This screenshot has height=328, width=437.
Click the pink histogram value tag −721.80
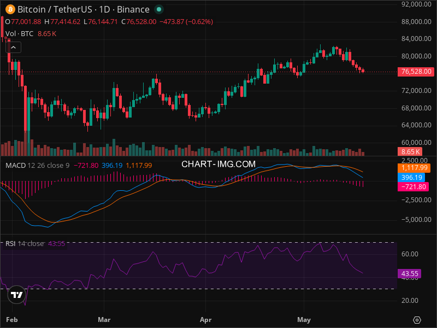point(413,187)
